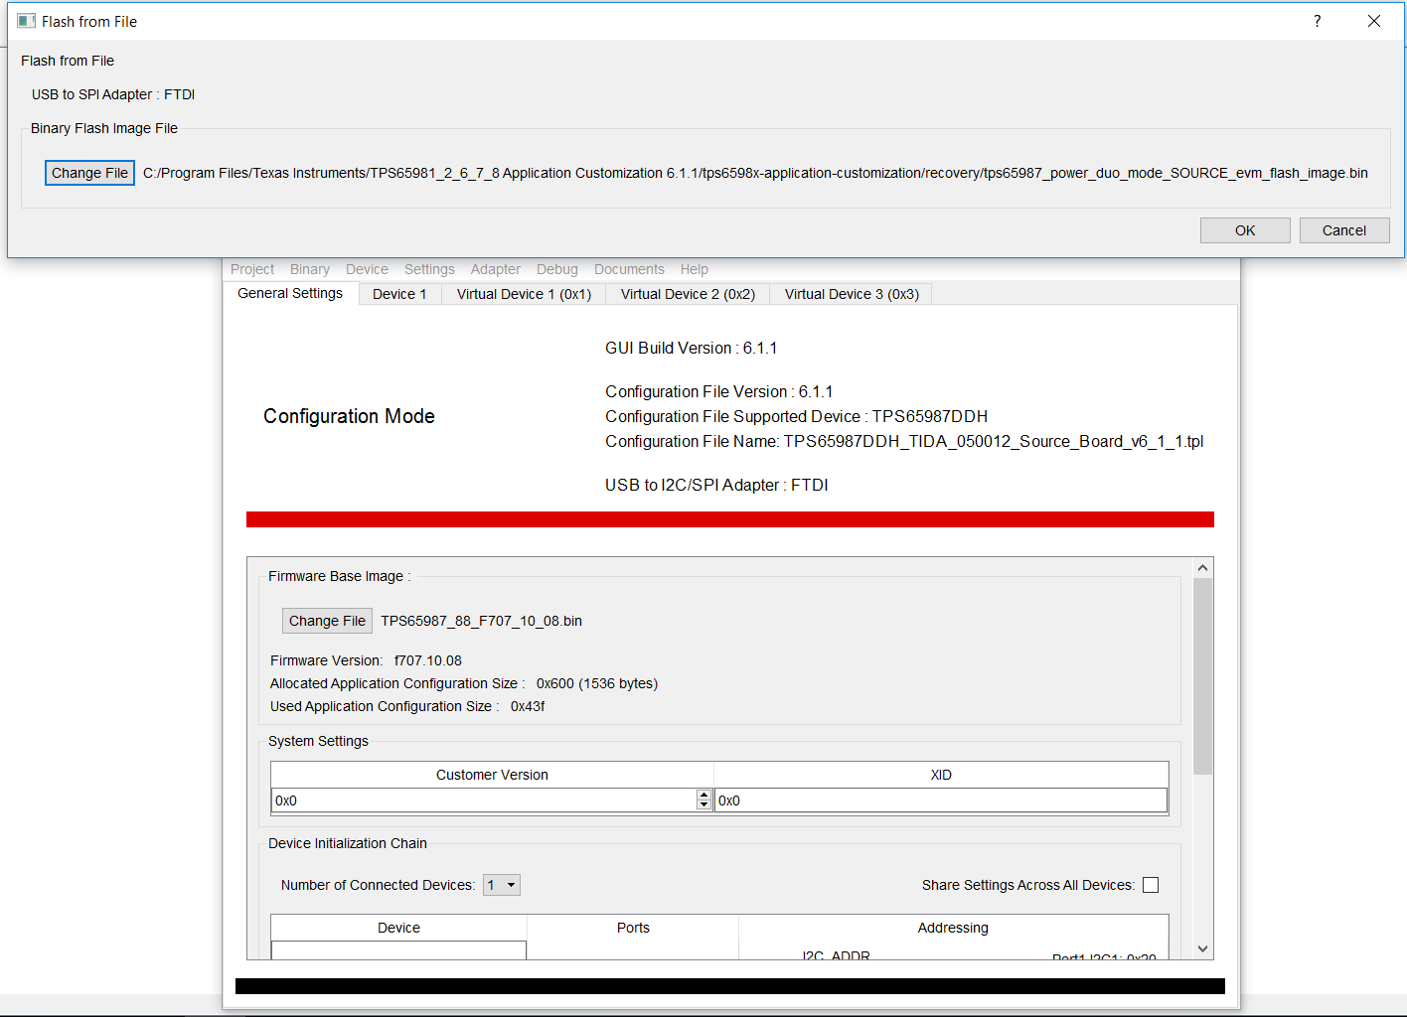Click the Customer Version input field
Image resolution: width=1407 pixels, height=1017 pixels.
point(484,800)
